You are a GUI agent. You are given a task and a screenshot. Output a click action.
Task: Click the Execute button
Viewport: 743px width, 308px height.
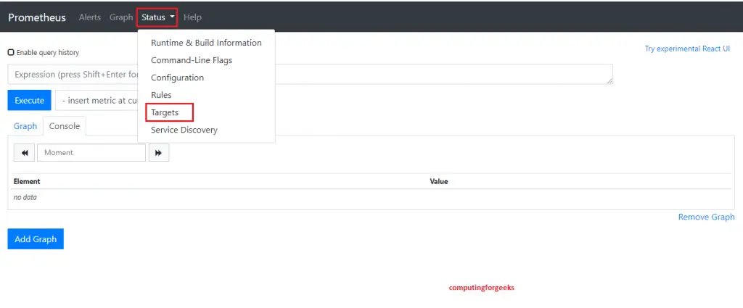[x=29, y=100]
